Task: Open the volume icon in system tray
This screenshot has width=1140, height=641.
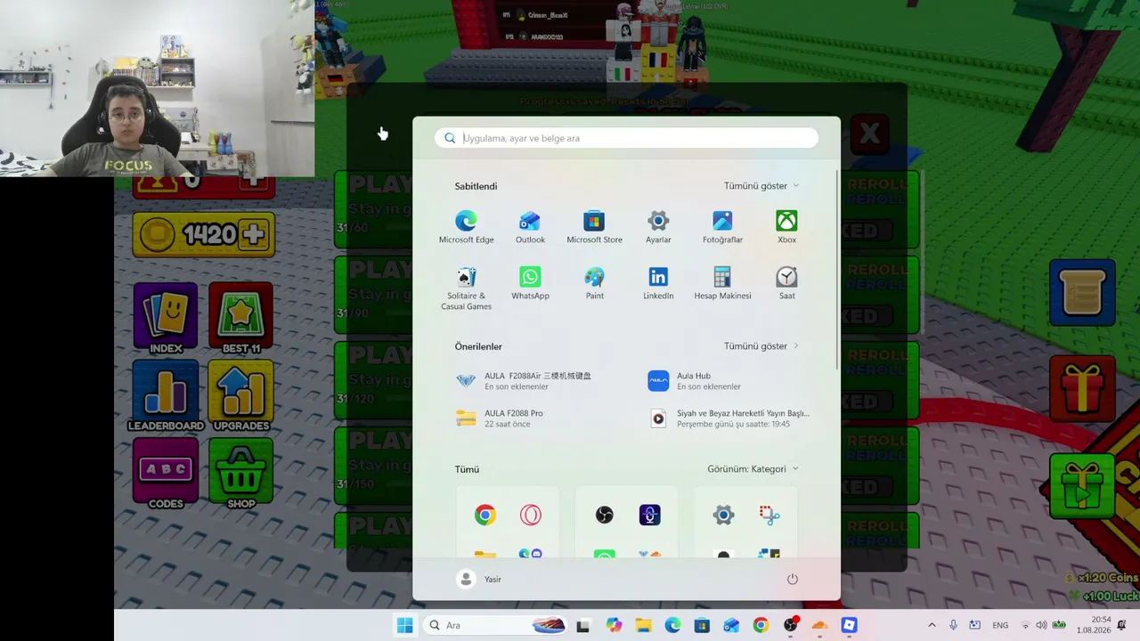Action: tap(1041, 625)
